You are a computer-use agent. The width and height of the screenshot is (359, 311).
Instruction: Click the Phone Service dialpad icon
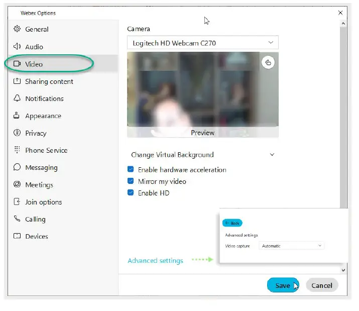(x=17, y=150)
